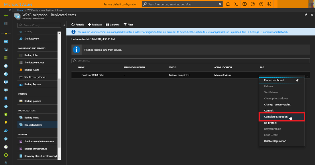Image resolution: width=315 pixels, height=165 pixels.
Task: Collapse the blade menu with the double chevron
Action: tap(64, 25)
